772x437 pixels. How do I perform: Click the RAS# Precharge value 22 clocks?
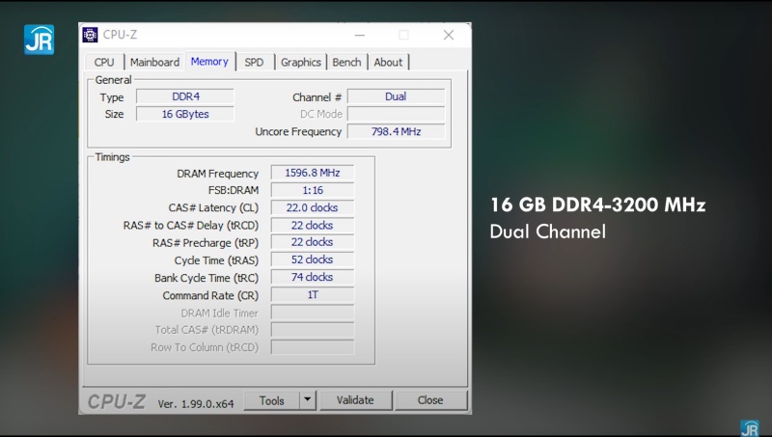tap(312, 242)
